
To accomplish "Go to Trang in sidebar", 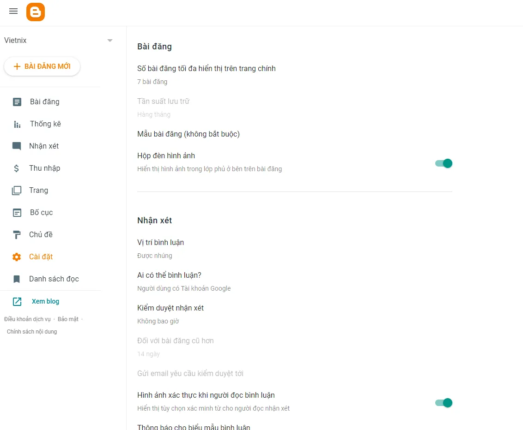I will point(38,191).
